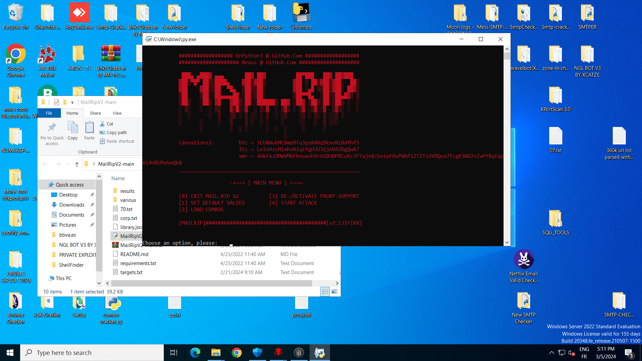This screenshot has width=642, height=361.
Task: Click the Task View taskbar icon
Action: 174,353
